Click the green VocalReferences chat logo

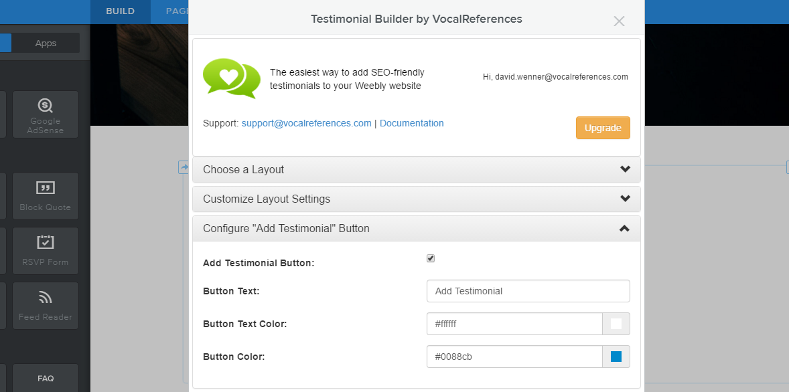click(232, 78)
